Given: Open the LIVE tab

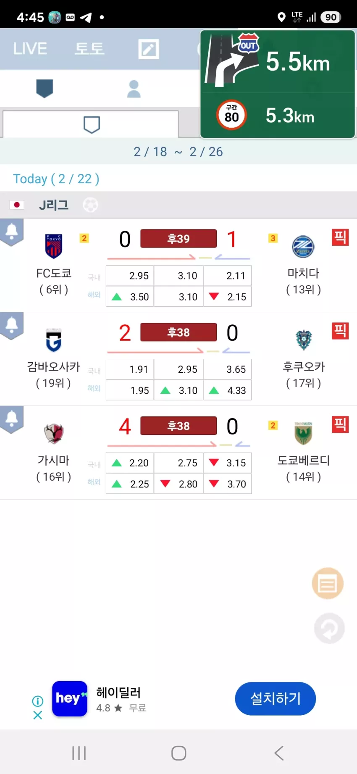Looking at the screenshot, I should [30, 49].
